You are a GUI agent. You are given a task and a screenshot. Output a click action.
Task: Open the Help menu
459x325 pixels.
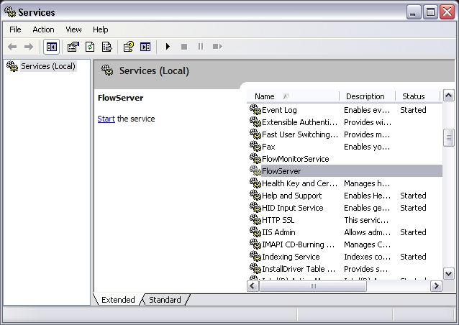pos(101,29)
